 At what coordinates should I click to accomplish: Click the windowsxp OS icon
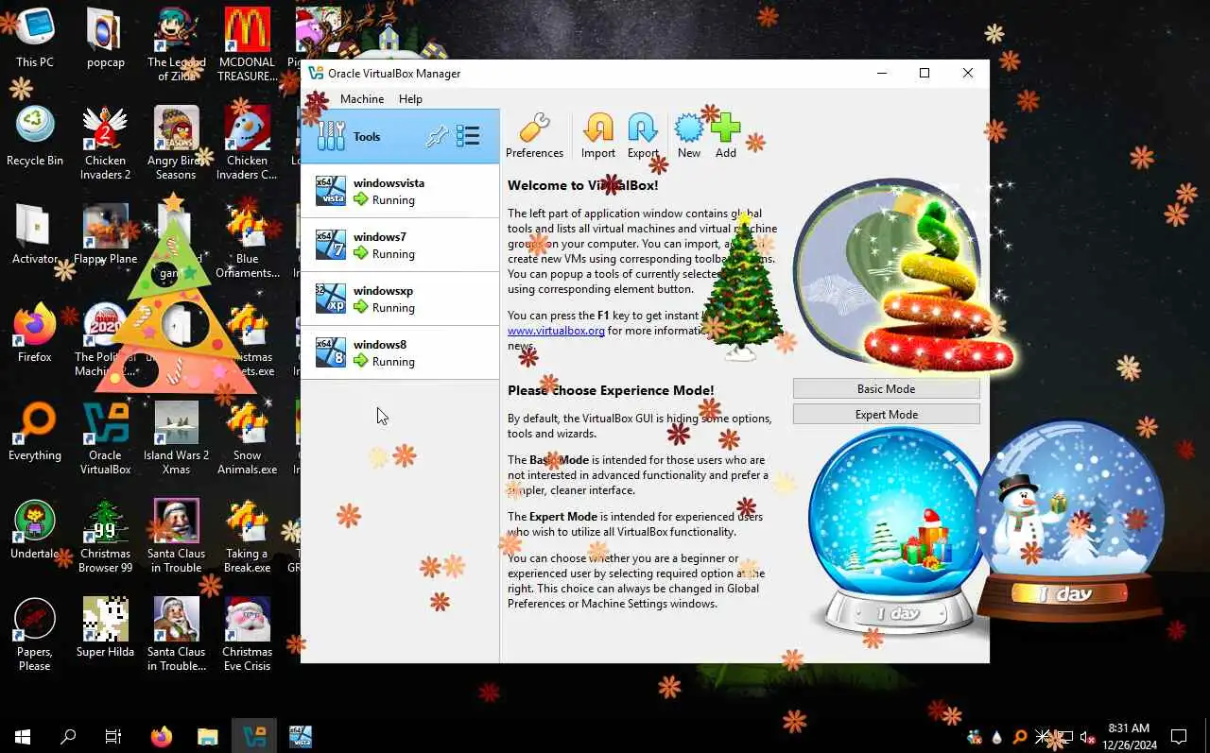pos(331,299)
